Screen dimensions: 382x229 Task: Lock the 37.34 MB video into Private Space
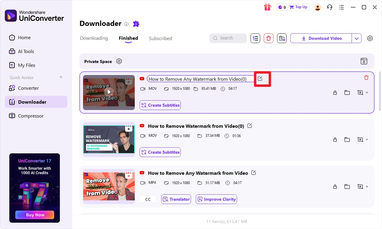(x=335, y=140)
